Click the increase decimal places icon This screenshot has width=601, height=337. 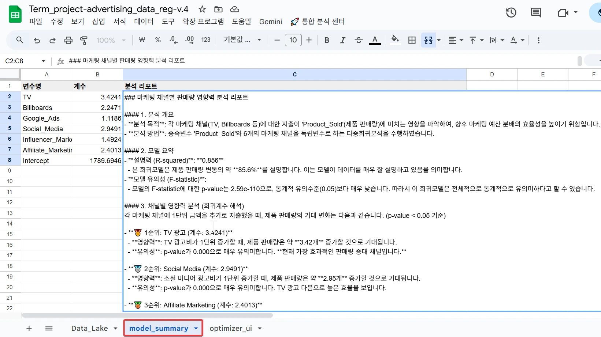[189, 40]
